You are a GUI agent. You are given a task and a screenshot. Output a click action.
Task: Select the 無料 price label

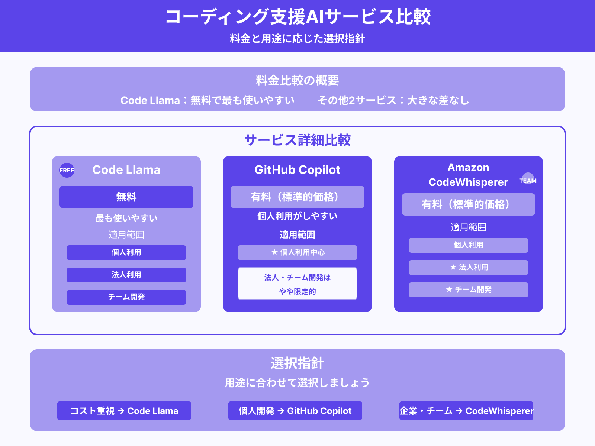point(126,197)
